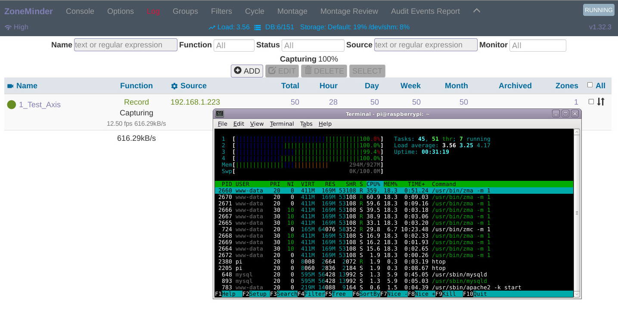Click F5 Tree in htop
The height and width of the screenshot is (313, 618).
(x=339, y=294)
